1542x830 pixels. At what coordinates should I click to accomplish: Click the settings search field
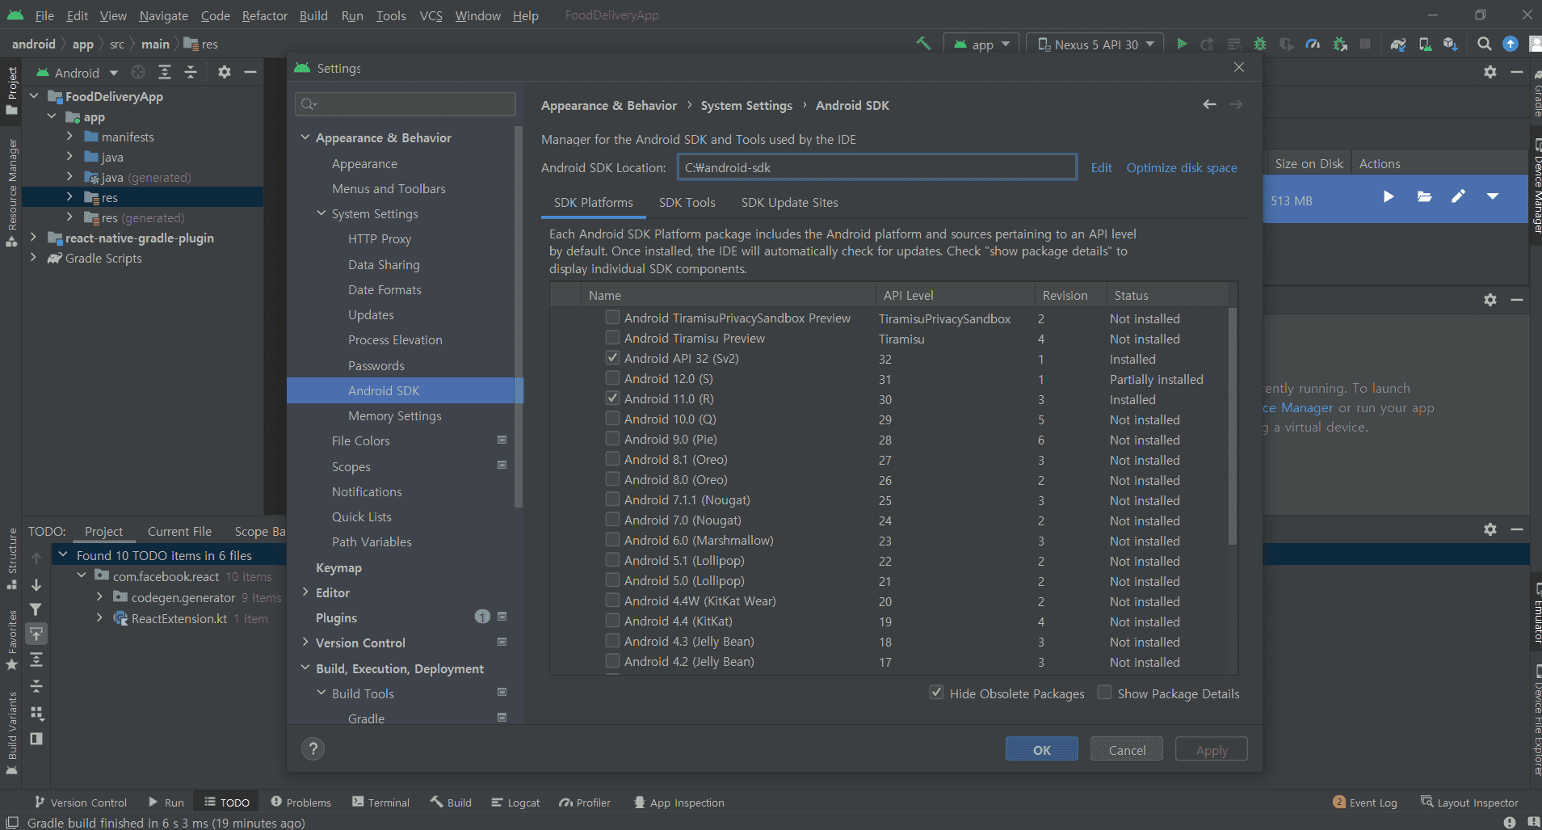pos(405,103)
